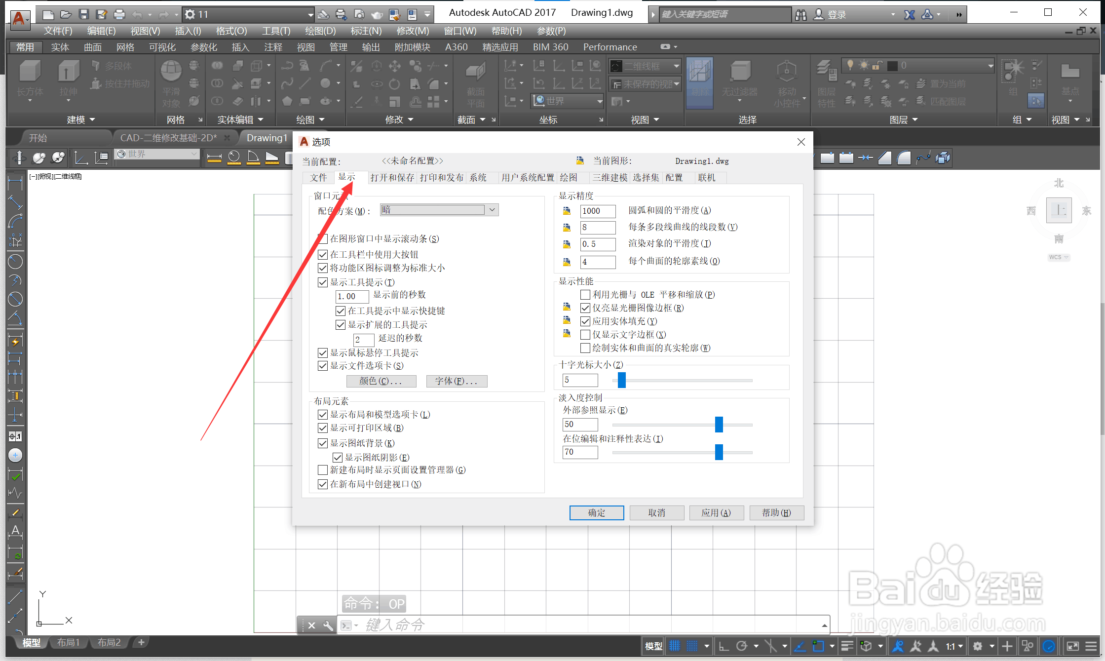1105x661 pixels.
Task: Click the Save icon in quick access toolbar
Action: pos(83,14)
